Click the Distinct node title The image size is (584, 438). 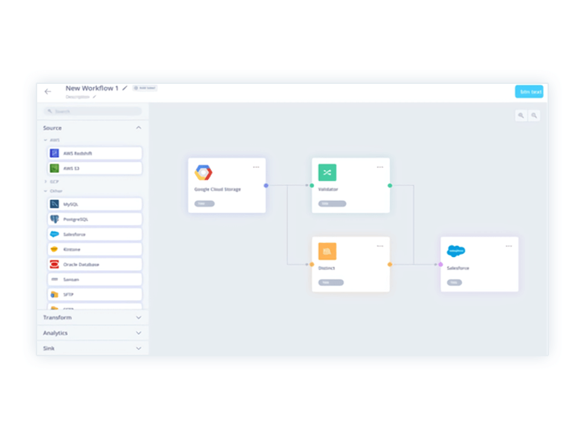pos(326,268)
